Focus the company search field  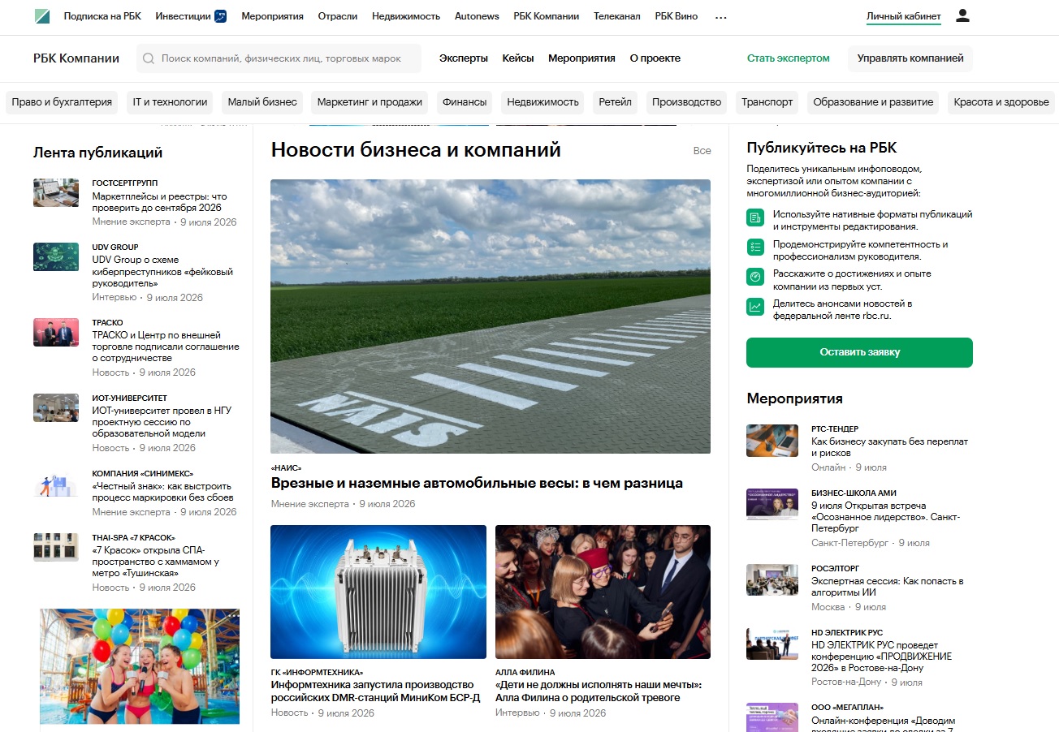point(279,58)
